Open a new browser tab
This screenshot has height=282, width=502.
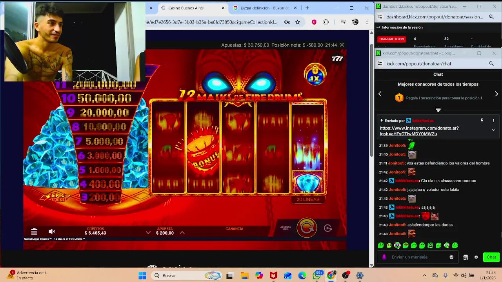pyautogui.click(x=307, y=8)
